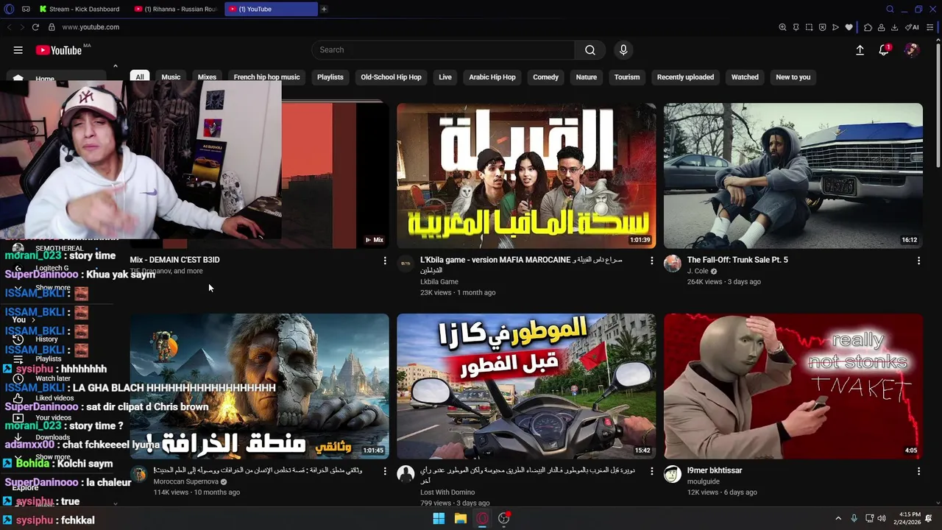Open the browser downloads arrow icon
The width and height of the screenshot is (942, 530).
894,27
